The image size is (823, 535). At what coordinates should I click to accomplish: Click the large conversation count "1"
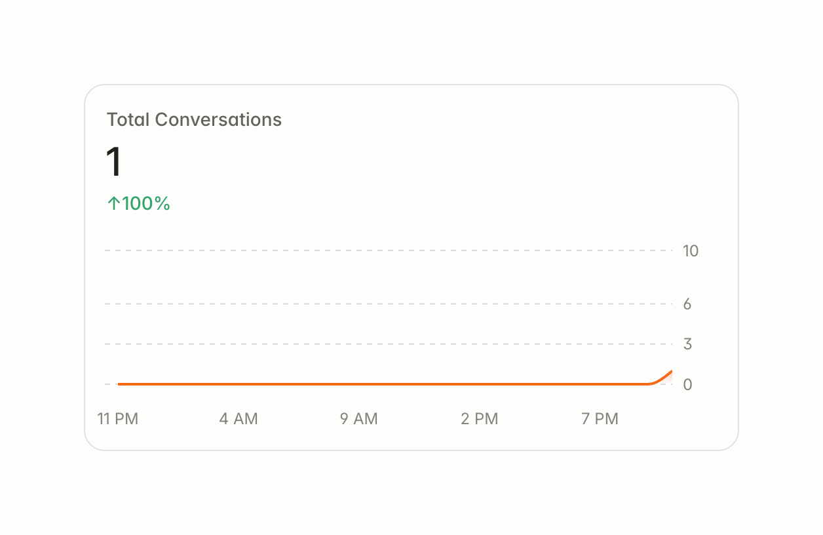click(x=114, y=161)
